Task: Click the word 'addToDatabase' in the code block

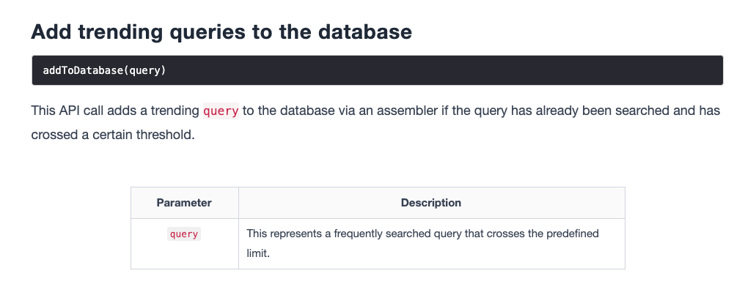Action: 83,70
